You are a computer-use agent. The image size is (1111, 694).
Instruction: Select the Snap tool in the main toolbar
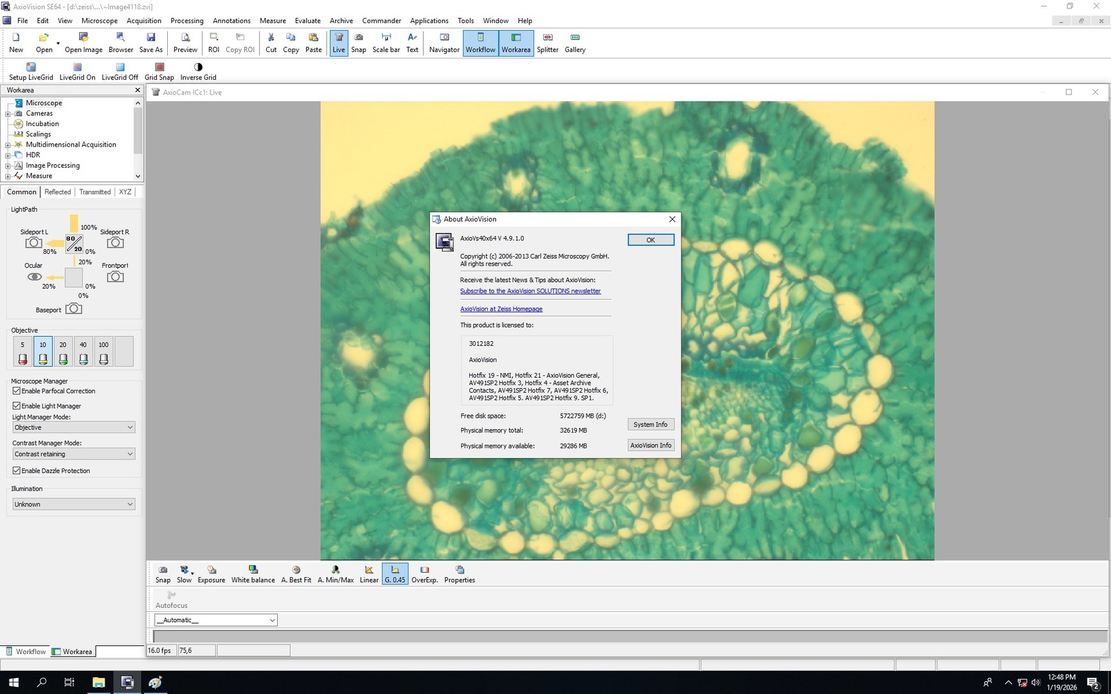tap(358, 42)
